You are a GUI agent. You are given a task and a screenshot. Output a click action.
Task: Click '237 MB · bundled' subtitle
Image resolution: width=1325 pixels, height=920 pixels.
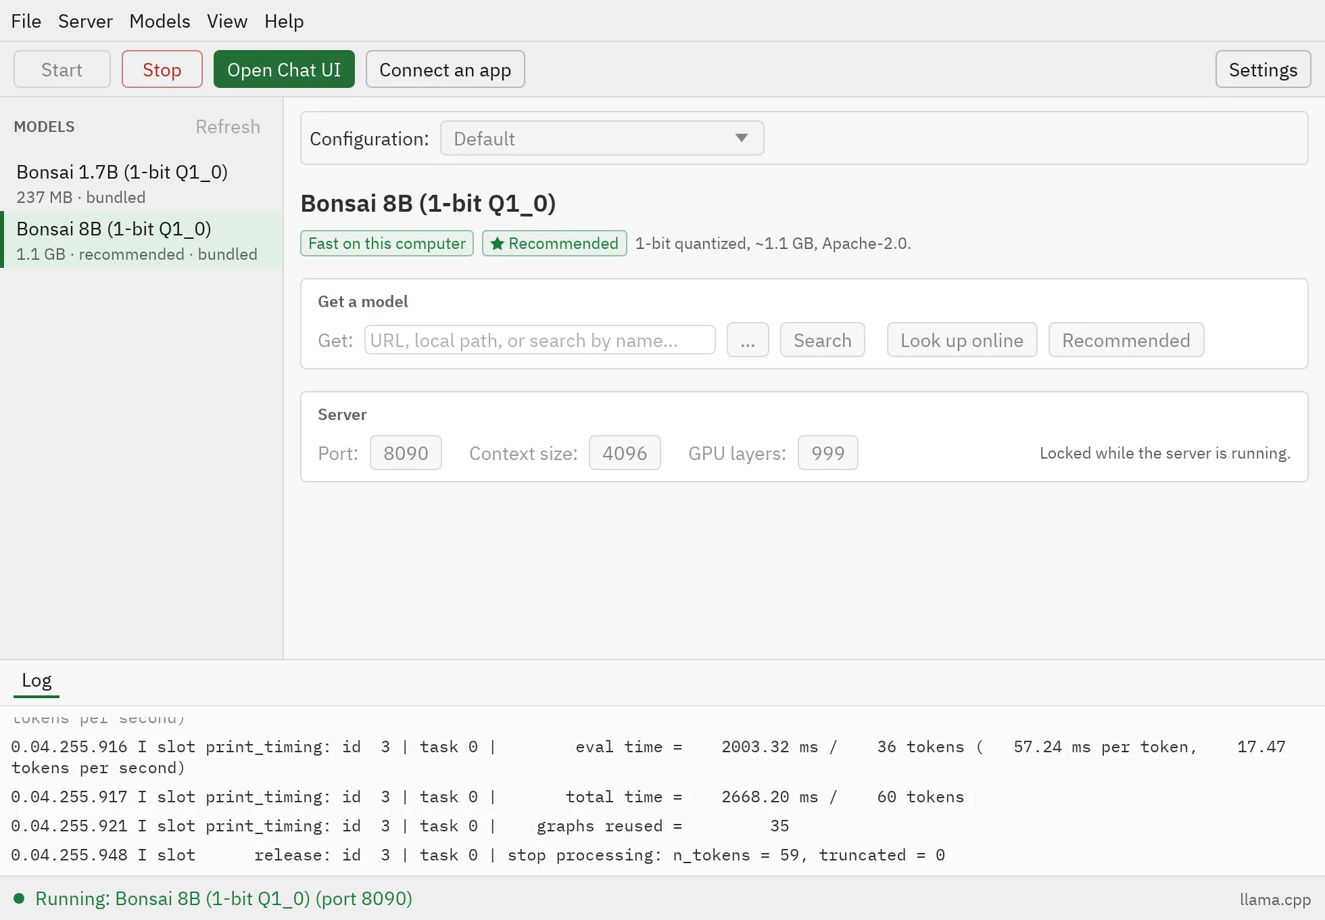pos(81,198)
